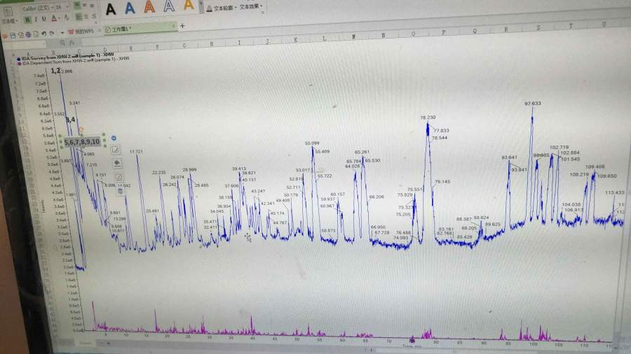This screenshot has width=631, height=354.
Task: Click the Redo arrow icon
Action: [x=51, y=33]
